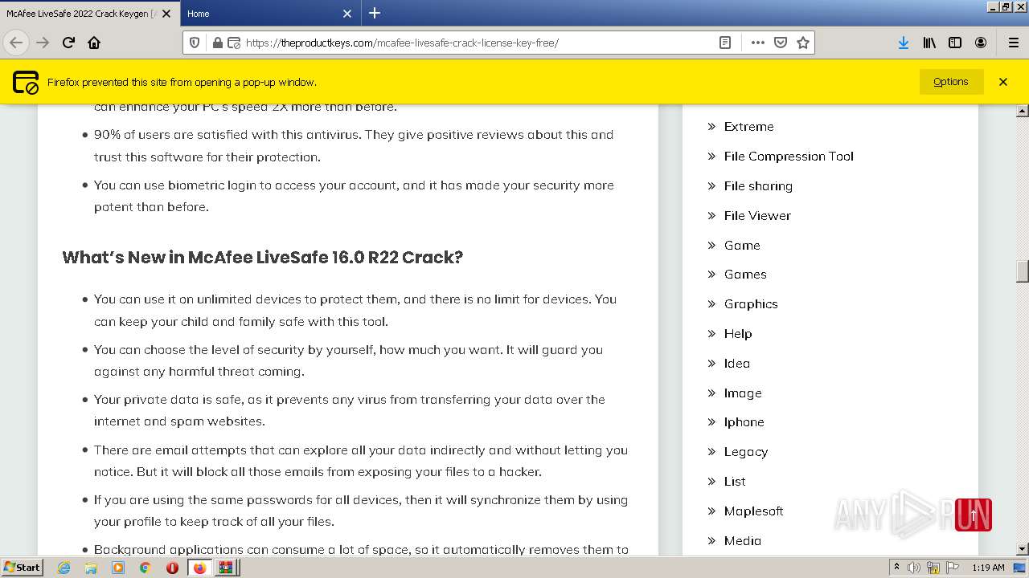This screenshot has width=1029, height=578.
Task: Click the scrollbar down arrow
Action: coord(1023,549)
